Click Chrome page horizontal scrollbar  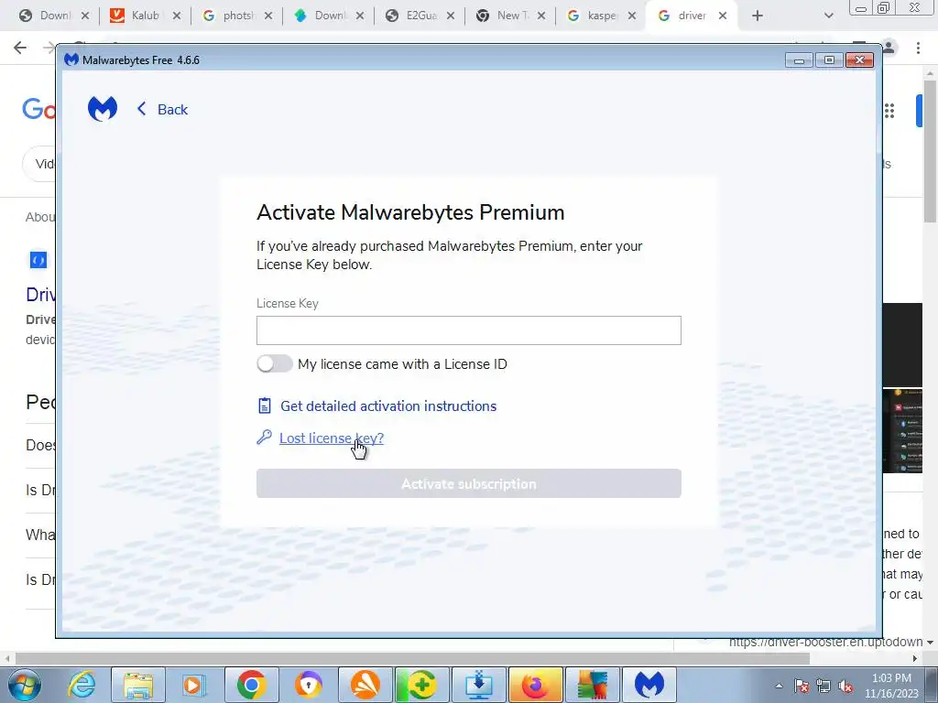tap(412, 658)
